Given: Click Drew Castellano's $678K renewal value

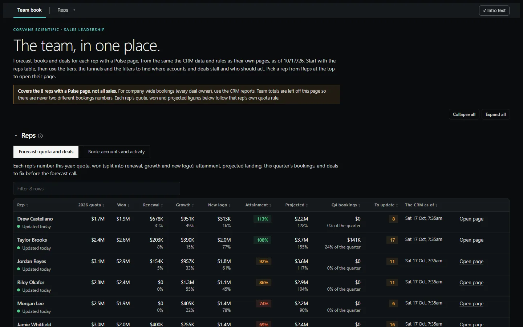Looking at the screenshot, I should pyautogui.click(x=157, y=219).
